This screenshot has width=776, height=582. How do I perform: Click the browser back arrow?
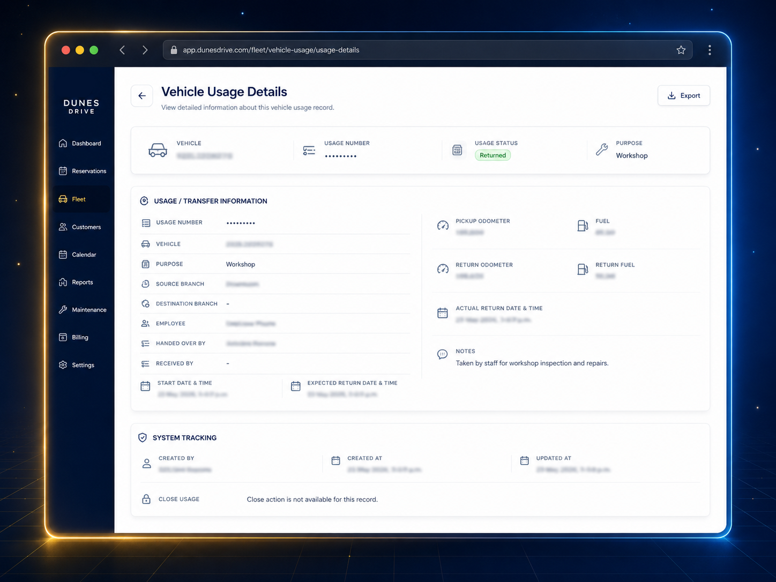click(x=122, y=50)
